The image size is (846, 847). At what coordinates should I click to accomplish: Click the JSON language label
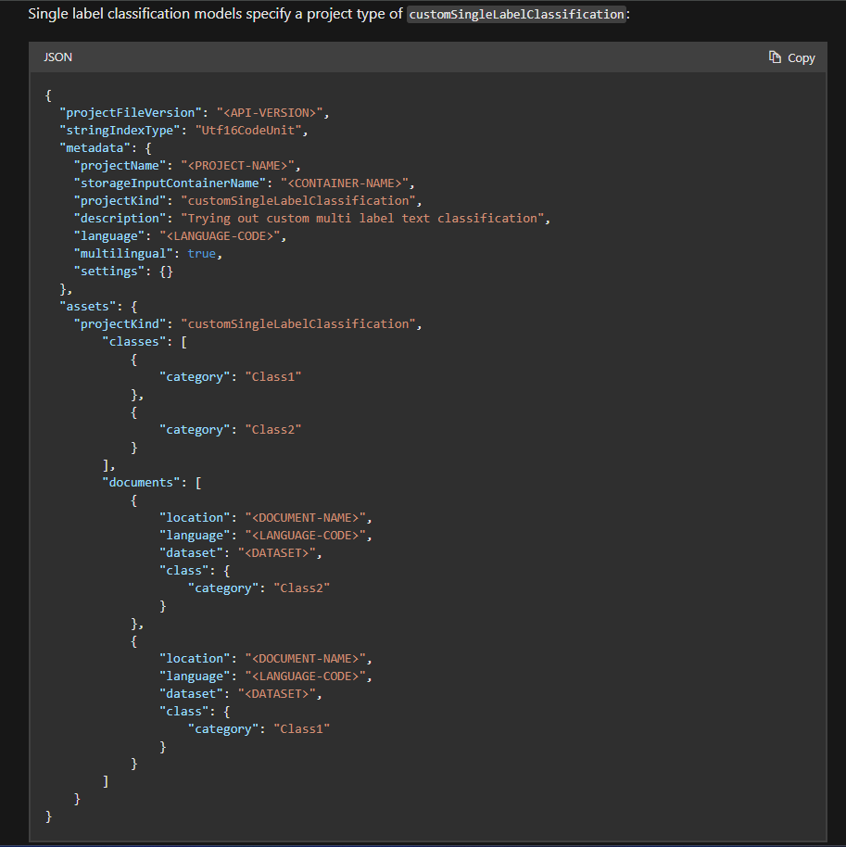pos(57,57)
